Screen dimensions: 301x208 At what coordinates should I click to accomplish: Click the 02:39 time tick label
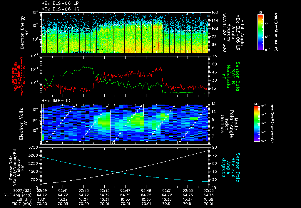point(42,191)
